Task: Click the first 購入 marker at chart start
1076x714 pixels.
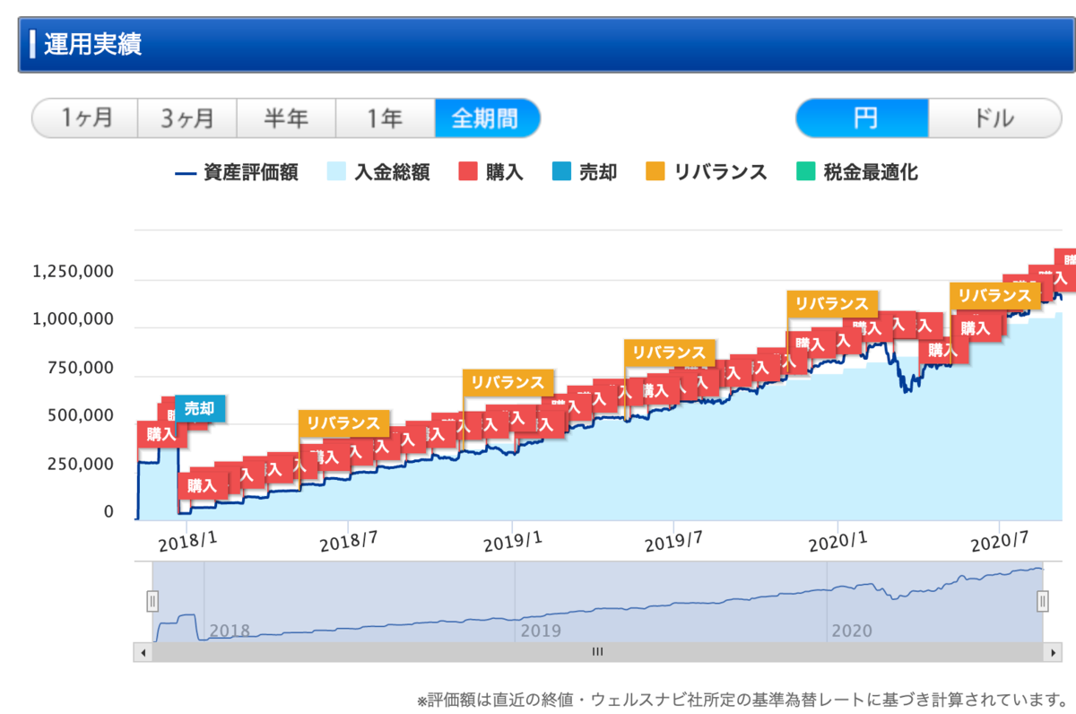Action: tap(162, 434)
